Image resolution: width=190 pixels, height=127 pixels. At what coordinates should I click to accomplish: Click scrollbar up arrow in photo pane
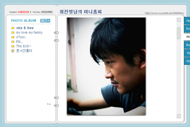tap(179, 20)
